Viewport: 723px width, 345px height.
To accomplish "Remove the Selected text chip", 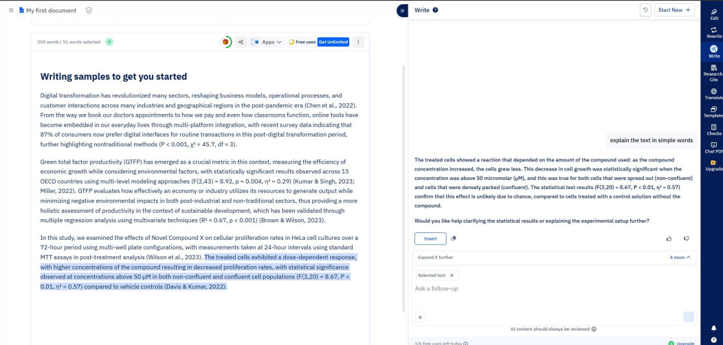I will [452, 276].
